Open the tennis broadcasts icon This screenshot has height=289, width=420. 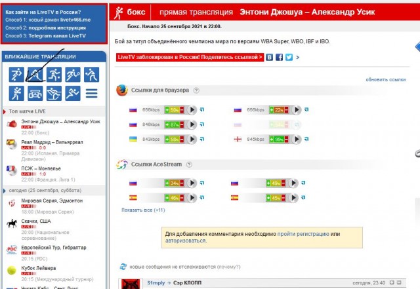coord(73,75)
